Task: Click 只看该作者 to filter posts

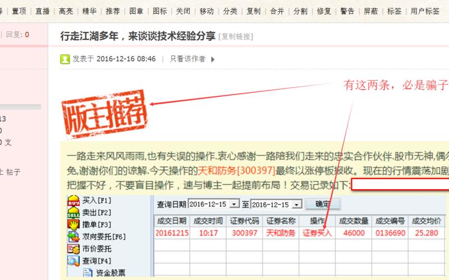Action: point(187,59)
